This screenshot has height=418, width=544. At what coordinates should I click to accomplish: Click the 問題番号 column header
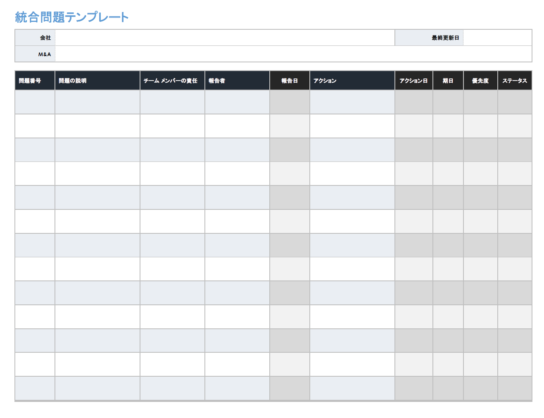click(35, 81)
